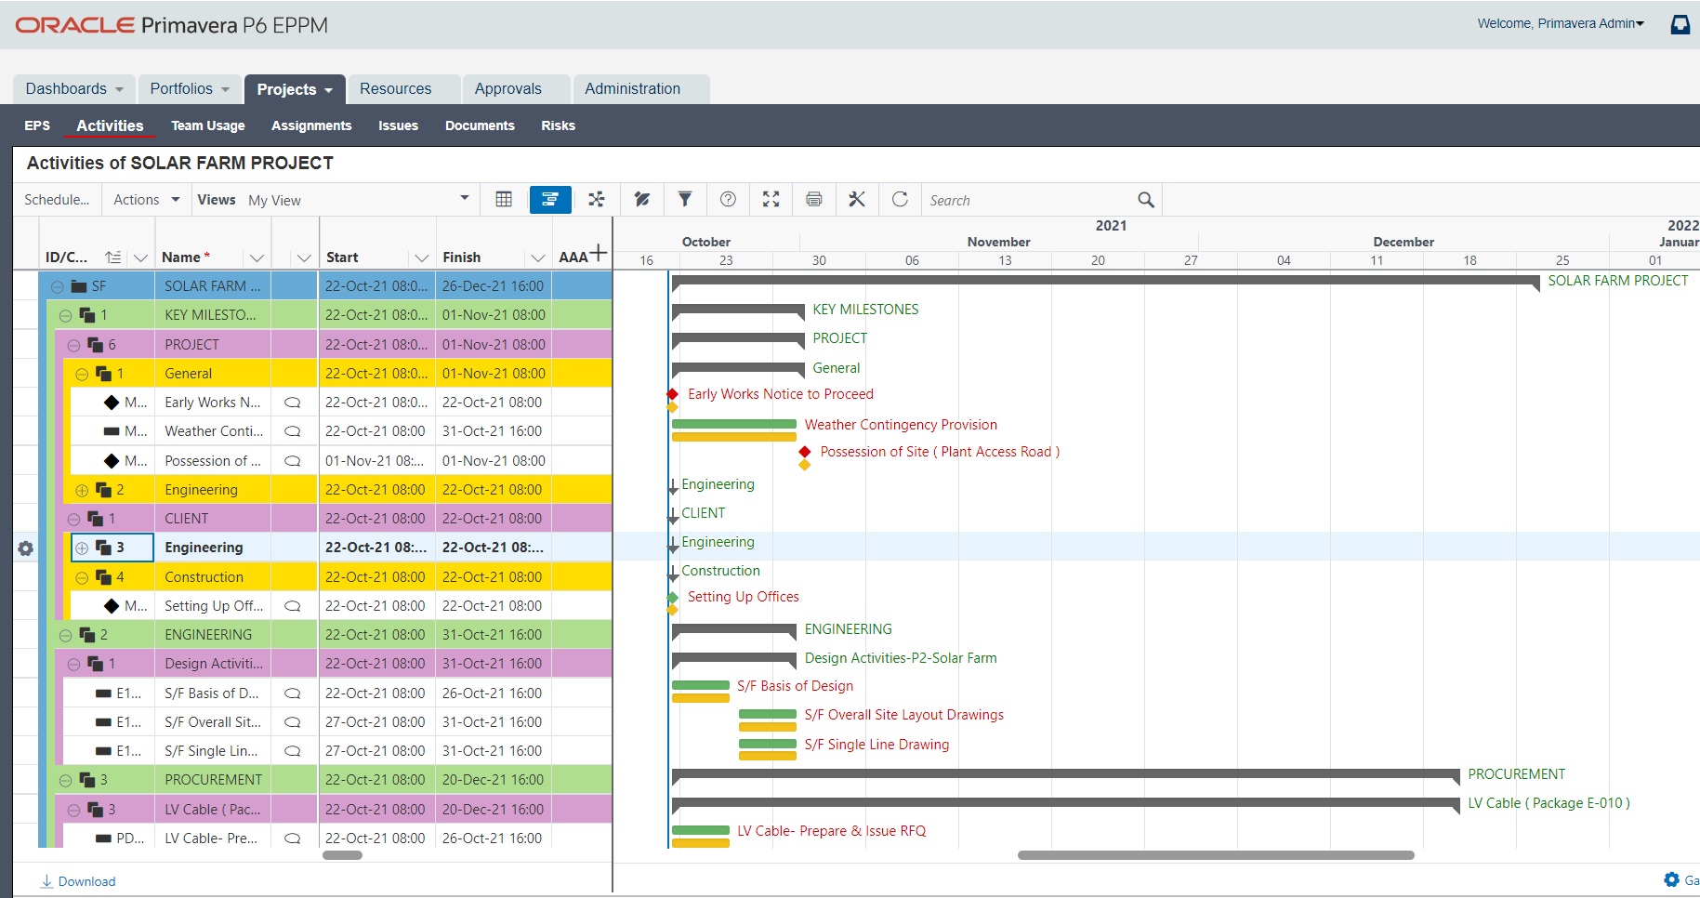This screenshot has width=1700, height=898.
Task: Click the refresh icon
Action: [900, 199]
